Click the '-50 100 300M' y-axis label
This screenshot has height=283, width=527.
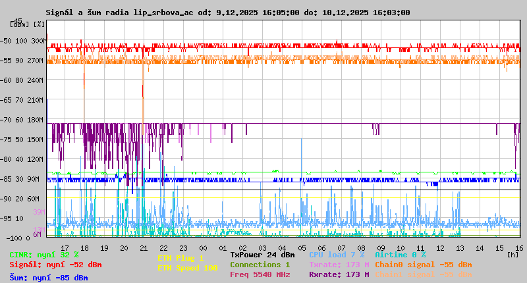[x=22, y=41]
